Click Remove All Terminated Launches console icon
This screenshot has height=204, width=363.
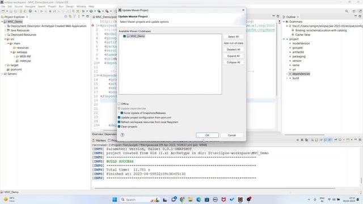tap(306, 140)
